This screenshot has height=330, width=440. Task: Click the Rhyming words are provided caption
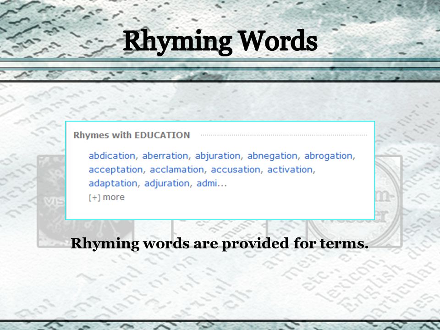pyautogui.click(x=220, y=243)
